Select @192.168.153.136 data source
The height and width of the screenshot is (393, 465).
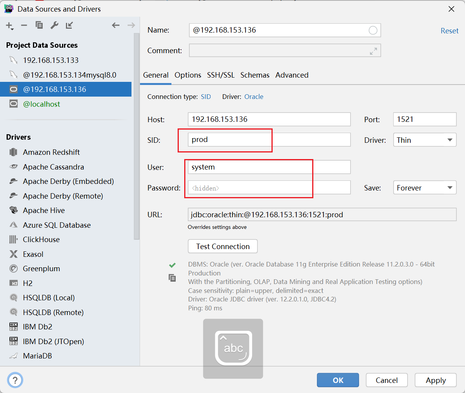pyautogui.click(x=66, y=89)
